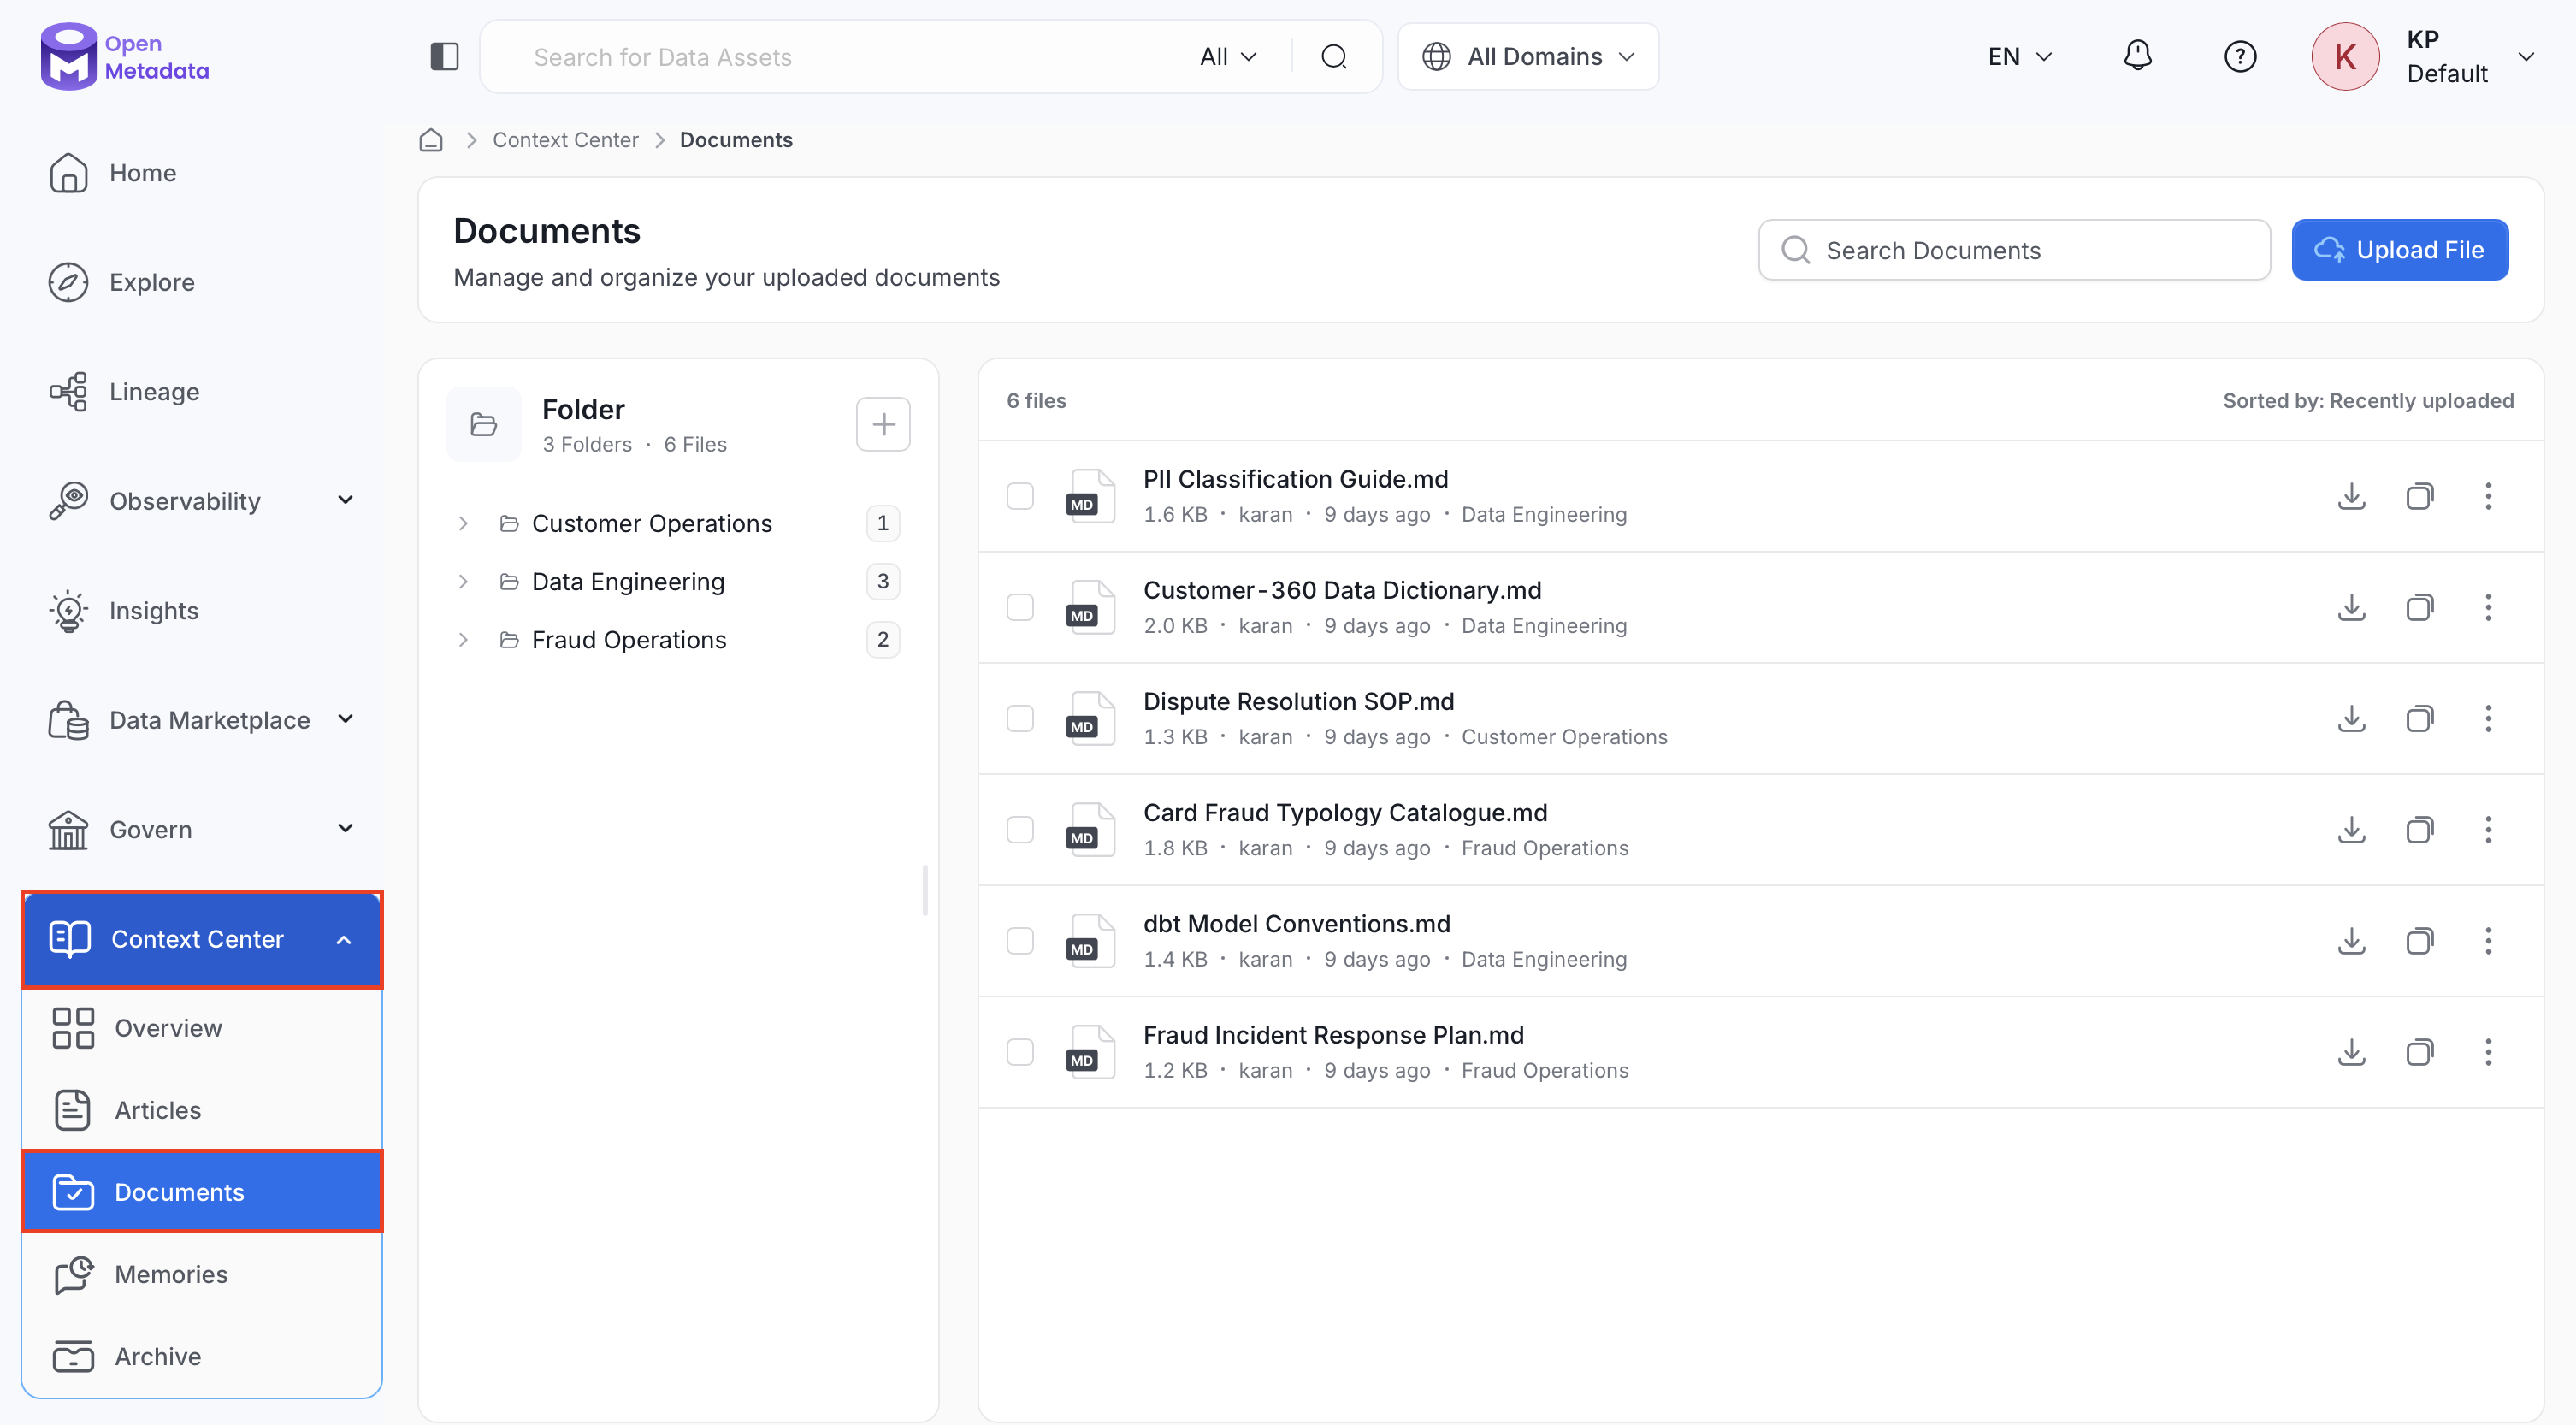
Task: Download Card Fraud Typology Catalogue.md
Action: point(2351,829)
